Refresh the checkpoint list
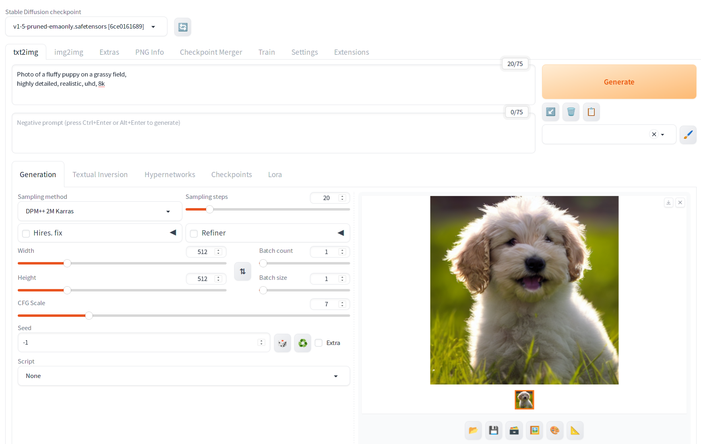The image size is (701, 444). 183,27
